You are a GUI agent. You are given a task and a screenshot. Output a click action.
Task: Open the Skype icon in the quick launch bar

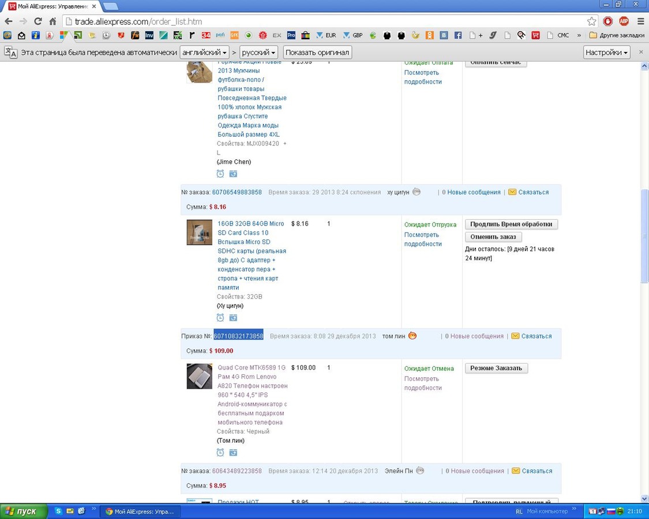58,511
